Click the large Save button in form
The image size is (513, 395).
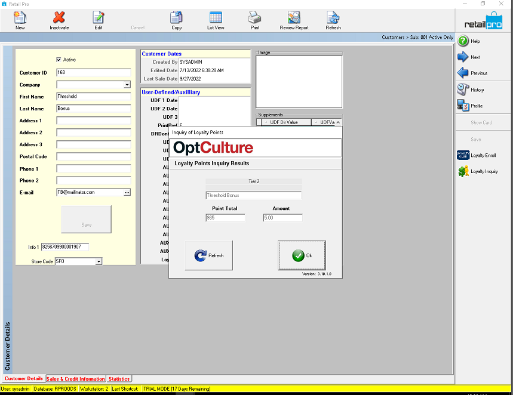(x=87, y=220)
